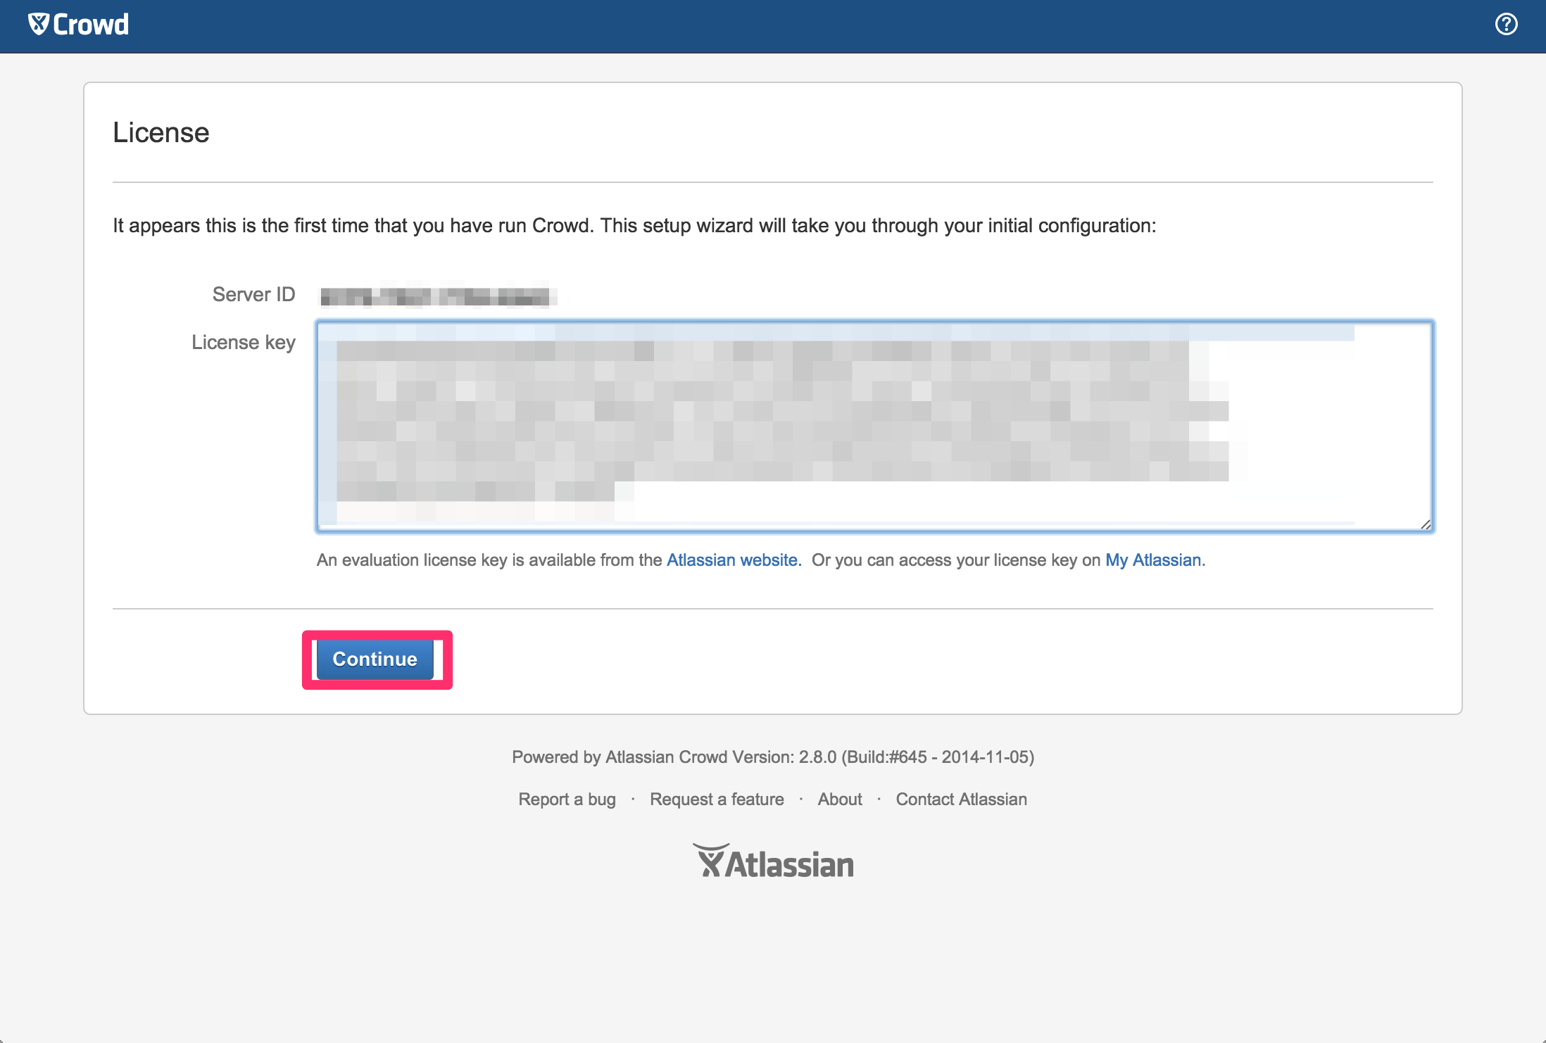
Task: Open the My Atlassian link
Action: click(1153, 560)
